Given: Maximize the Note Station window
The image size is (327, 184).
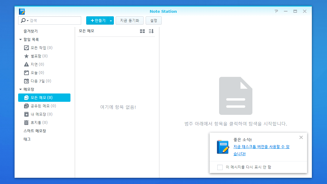Looking at the screenshot, I should (295, 11).
